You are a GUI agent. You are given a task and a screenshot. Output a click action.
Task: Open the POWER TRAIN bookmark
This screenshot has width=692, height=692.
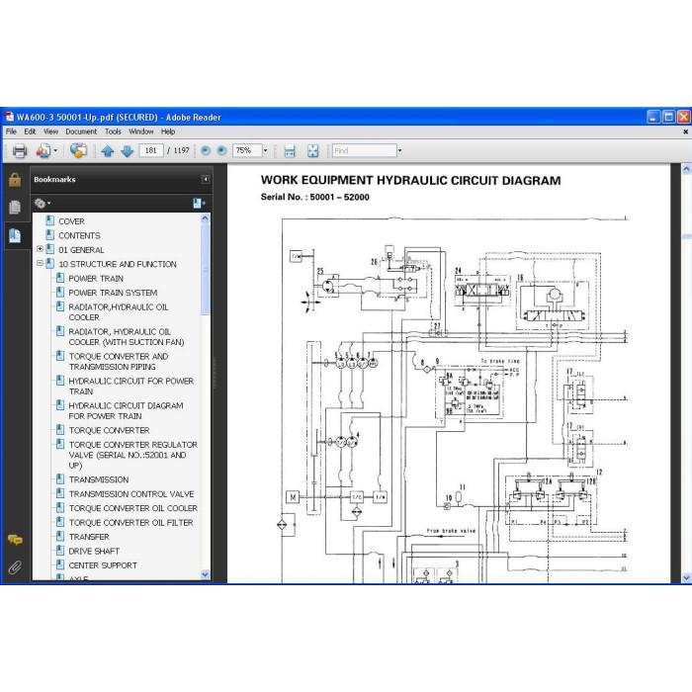click(x=96, y=279)
